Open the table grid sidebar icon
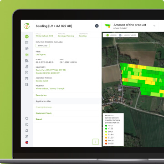The width and height of the screenshot is (164, 164). tap(27, 42)
